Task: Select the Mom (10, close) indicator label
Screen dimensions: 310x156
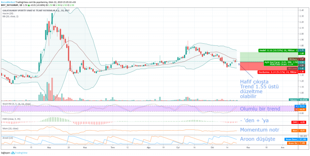Action: [x=10, y=129]
